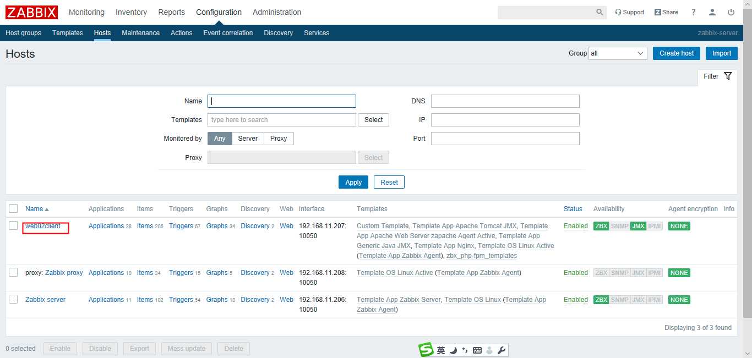752x358 pixels.
Task: Click SNMP availability badge for web02client
Action: click(x=619, y=226)
